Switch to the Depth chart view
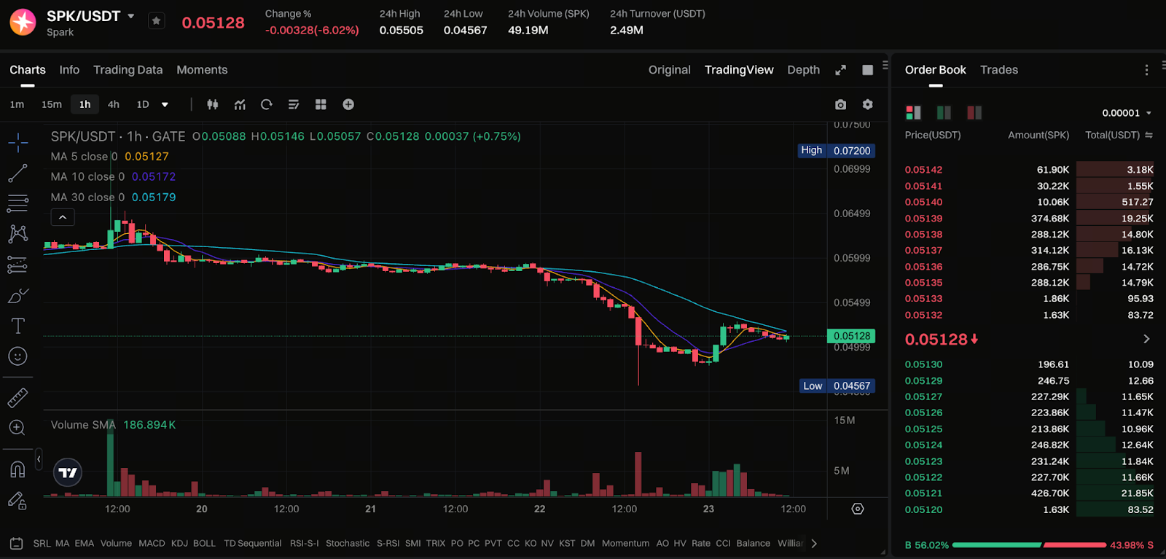Screen dimensions: 1166x559 tap(803, 70)
